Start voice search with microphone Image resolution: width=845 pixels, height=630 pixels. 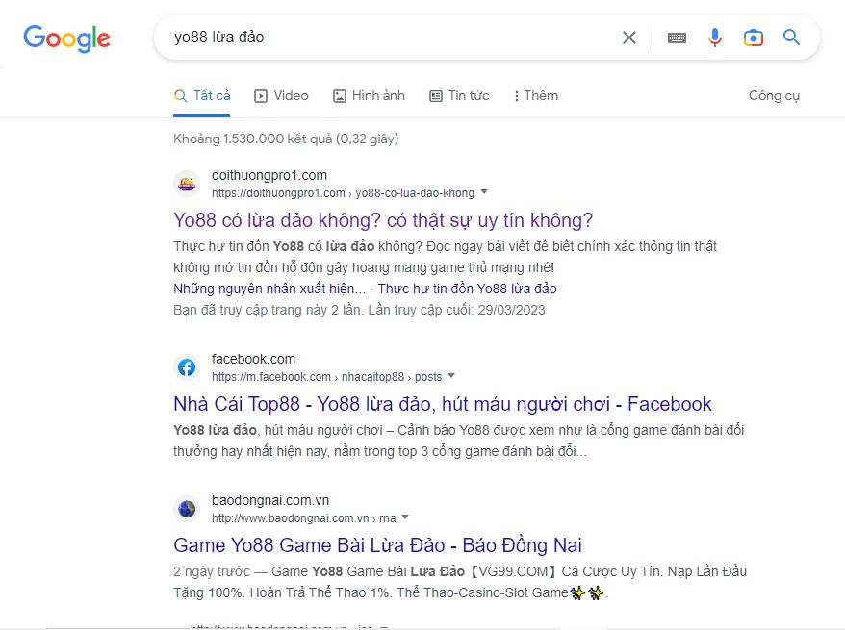714,38
